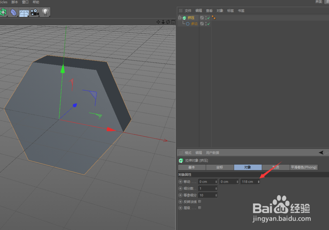Viewport: 329px width, 230px height.
Task: Open the object manager 查看 menu
Action: 209,11
